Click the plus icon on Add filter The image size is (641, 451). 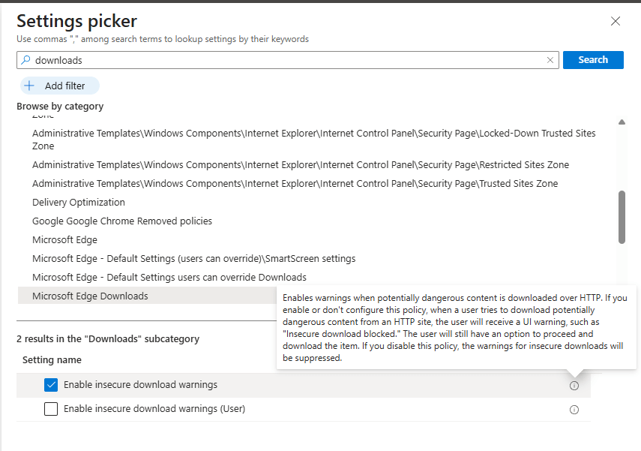pyautogui.click(x=30, y=86)
